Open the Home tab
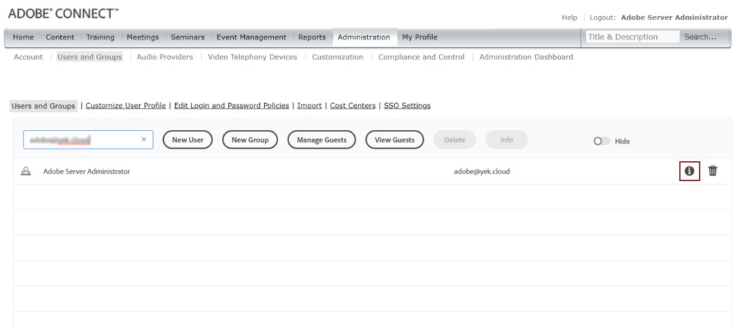Image resolution: width=744 pixels, height=328 pixels. (x=23, y=37)
